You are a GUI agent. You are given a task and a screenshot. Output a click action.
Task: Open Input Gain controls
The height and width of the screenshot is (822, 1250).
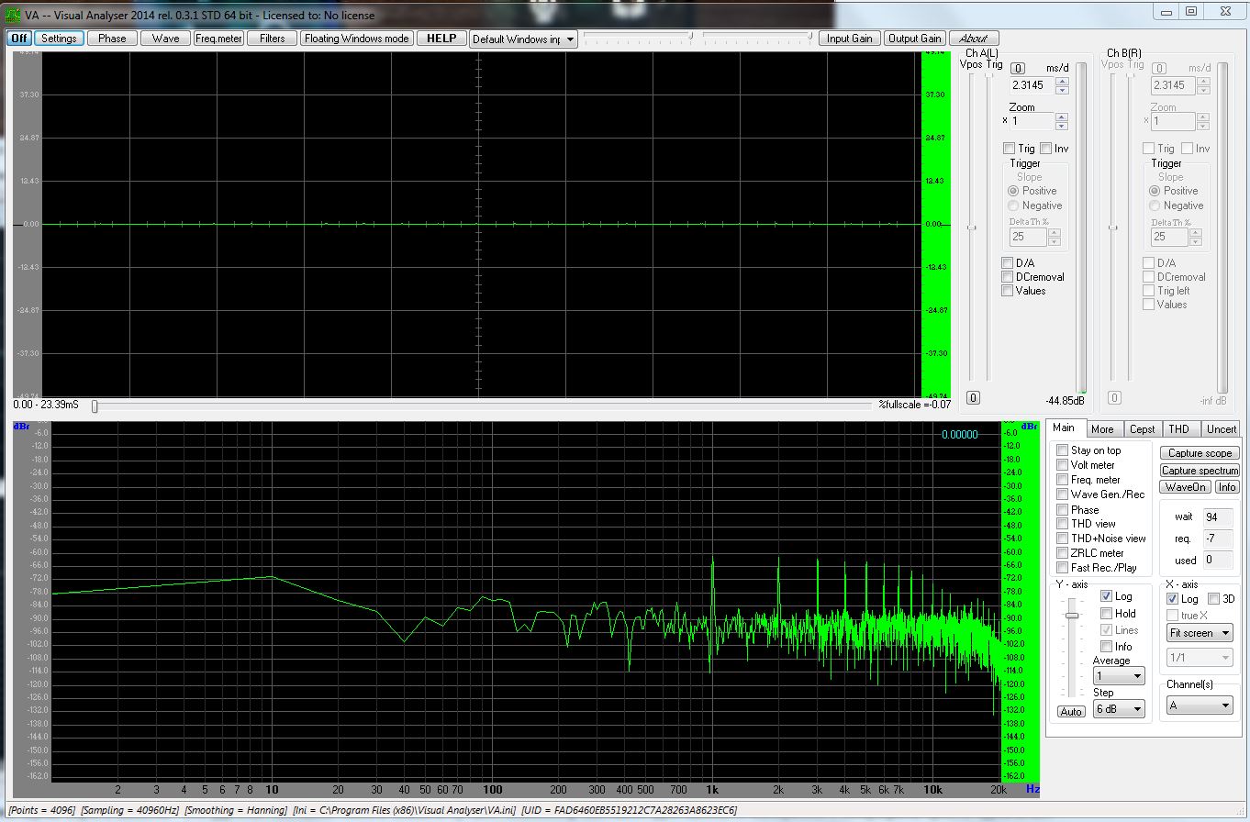click(x=849, y=39)
